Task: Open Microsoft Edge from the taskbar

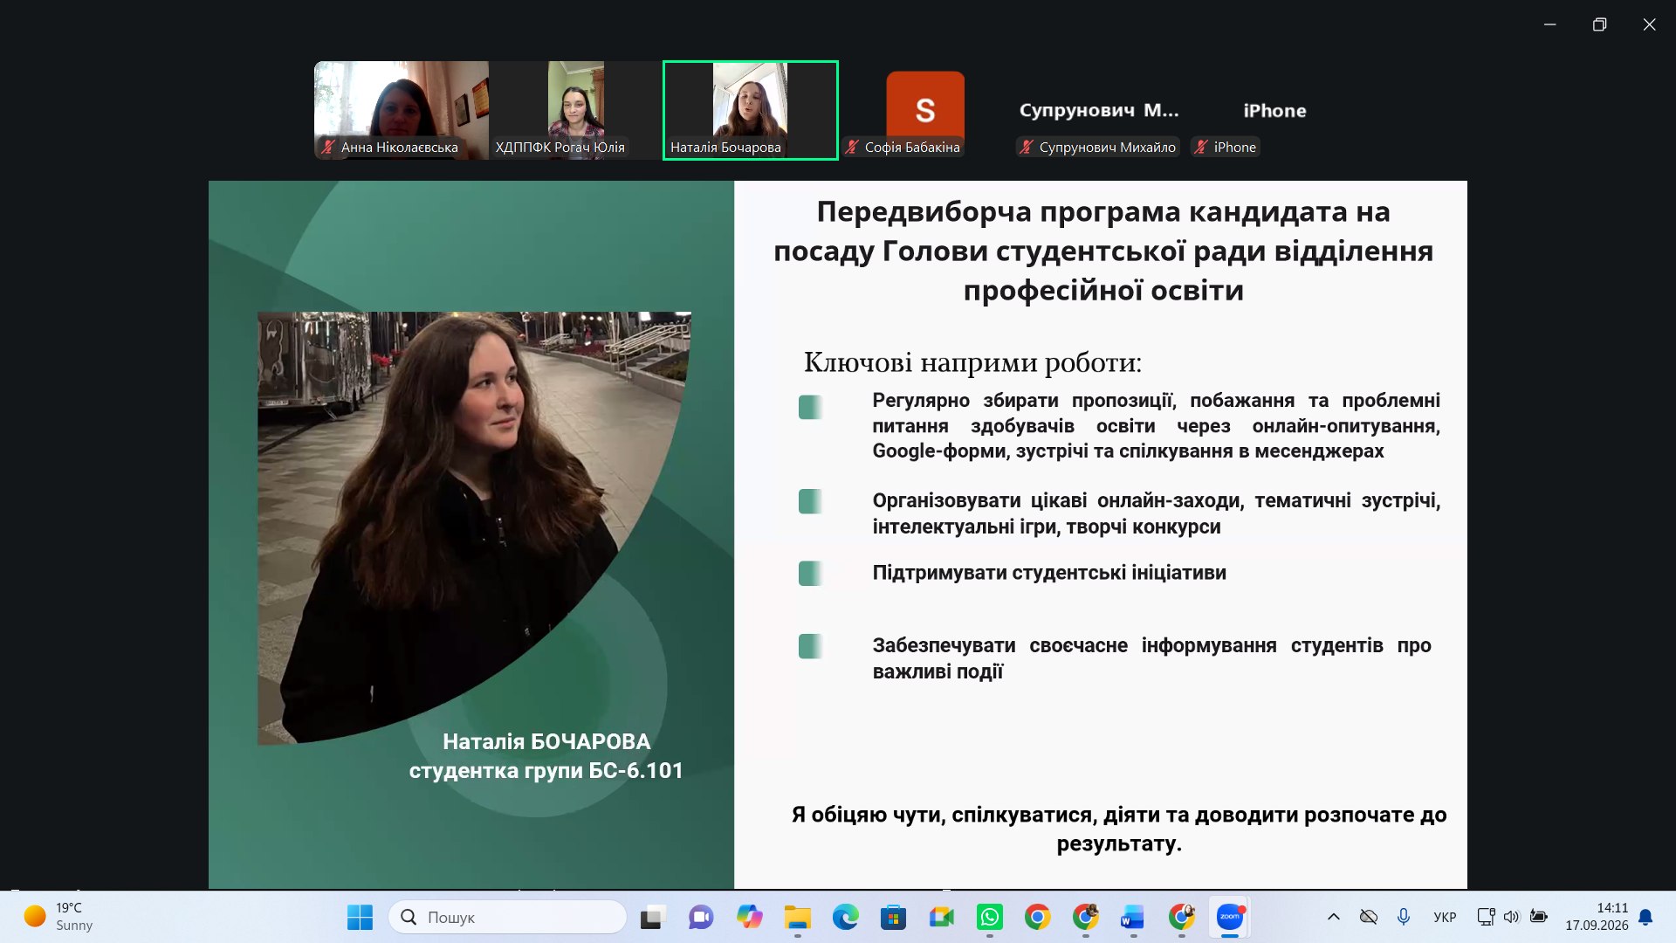Action: pos(845,918)
